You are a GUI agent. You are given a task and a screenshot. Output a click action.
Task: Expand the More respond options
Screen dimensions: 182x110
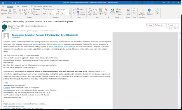[x=36, y=15]
